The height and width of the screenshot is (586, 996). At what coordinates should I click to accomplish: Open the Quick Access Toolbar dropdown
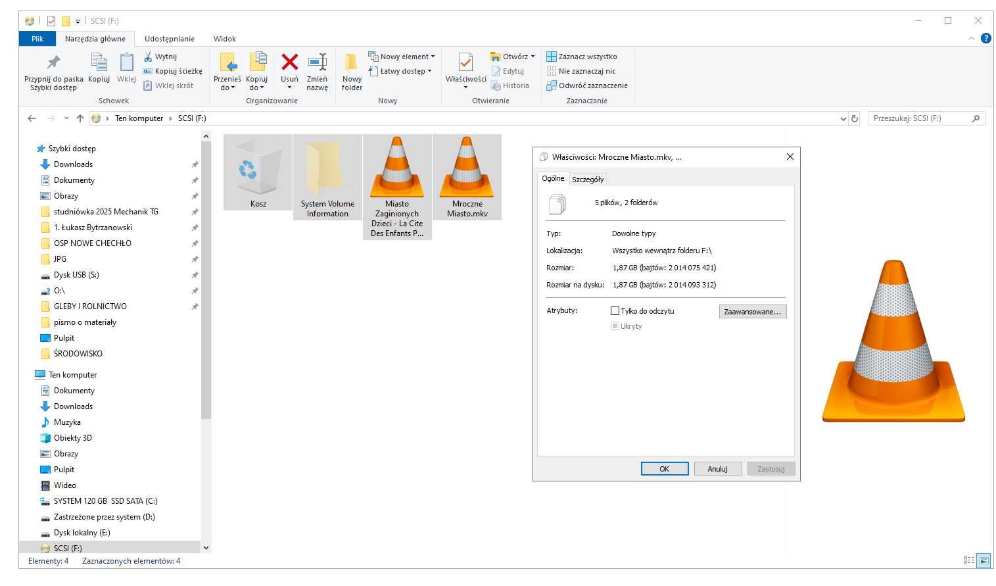tap(78, 21)
